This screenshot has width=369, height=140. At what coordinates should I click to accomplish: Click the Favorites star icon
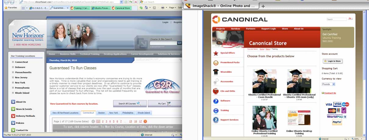click(x=6, y=8)
